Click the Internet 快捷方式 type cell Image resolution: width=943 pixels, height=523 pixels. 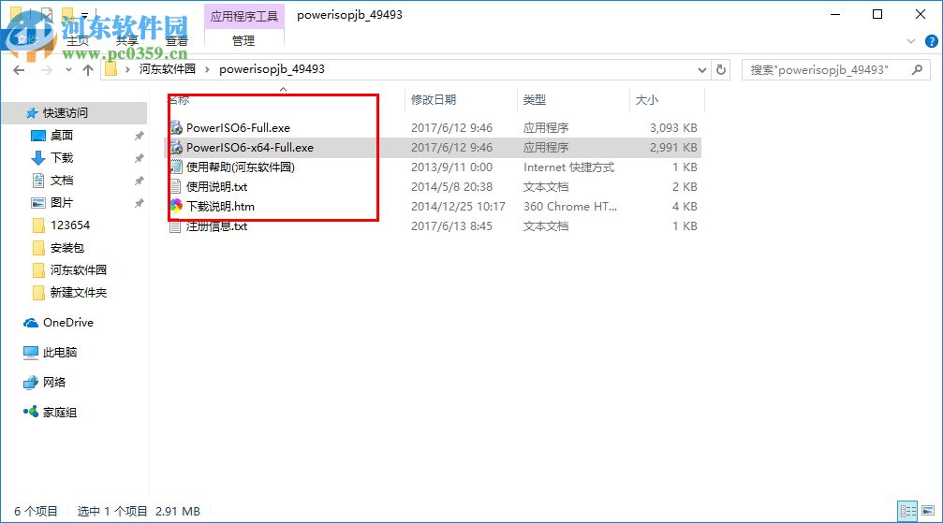tap(569, 167)
